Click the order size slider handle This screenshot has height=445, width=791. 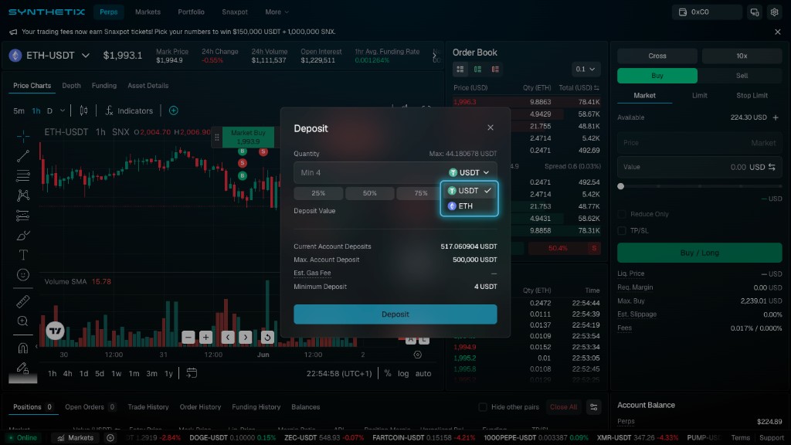pyautogui.click(x=621, y=186)
